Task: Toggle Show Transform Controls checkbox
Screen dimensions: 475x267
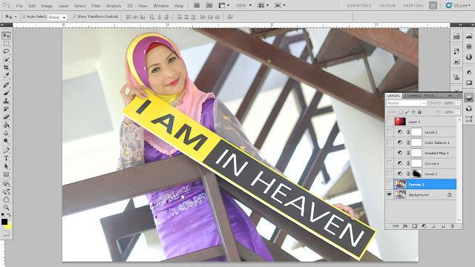Action: pos(74,16)
